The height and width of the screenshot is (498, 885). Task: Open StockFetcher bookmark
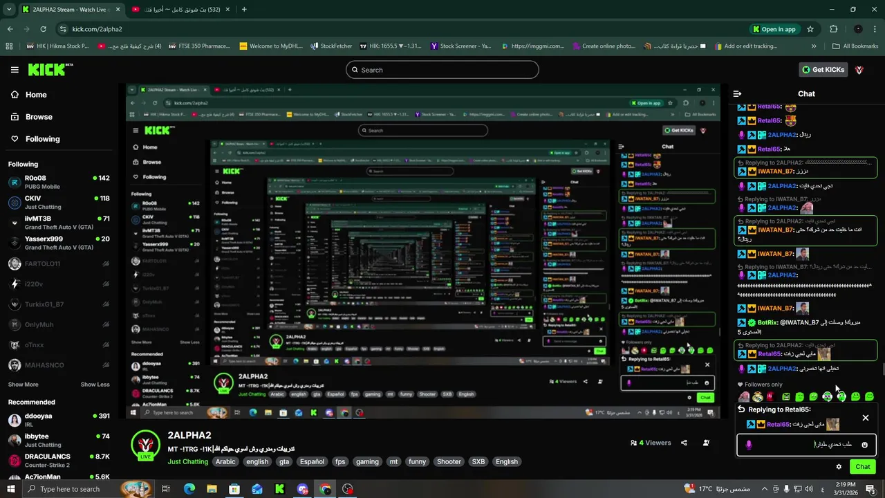point(331,46)
